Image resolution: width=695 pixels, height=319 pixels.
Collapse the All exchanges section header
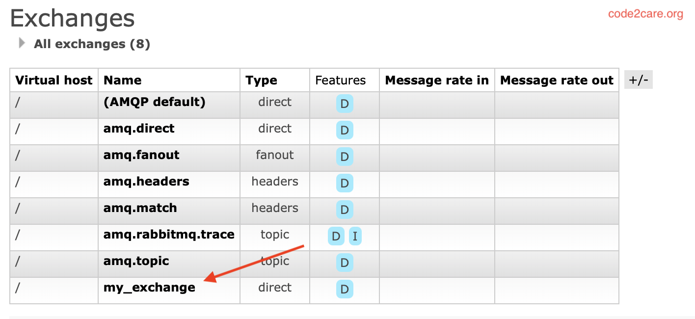(91, 44)
